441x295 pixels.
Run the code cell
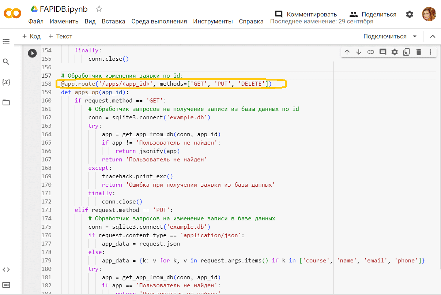(33, 53)
